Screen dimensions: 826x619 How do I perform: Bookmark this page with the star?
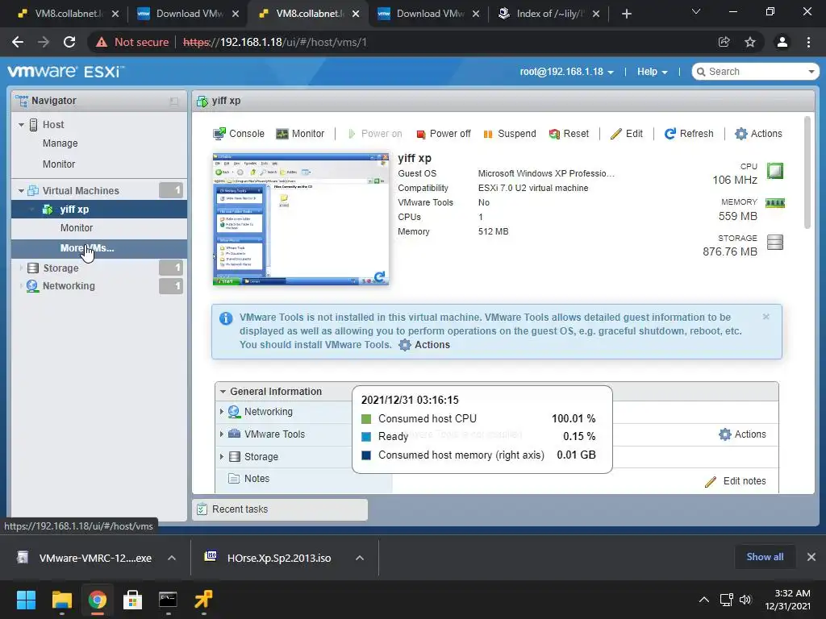[750, 42]
